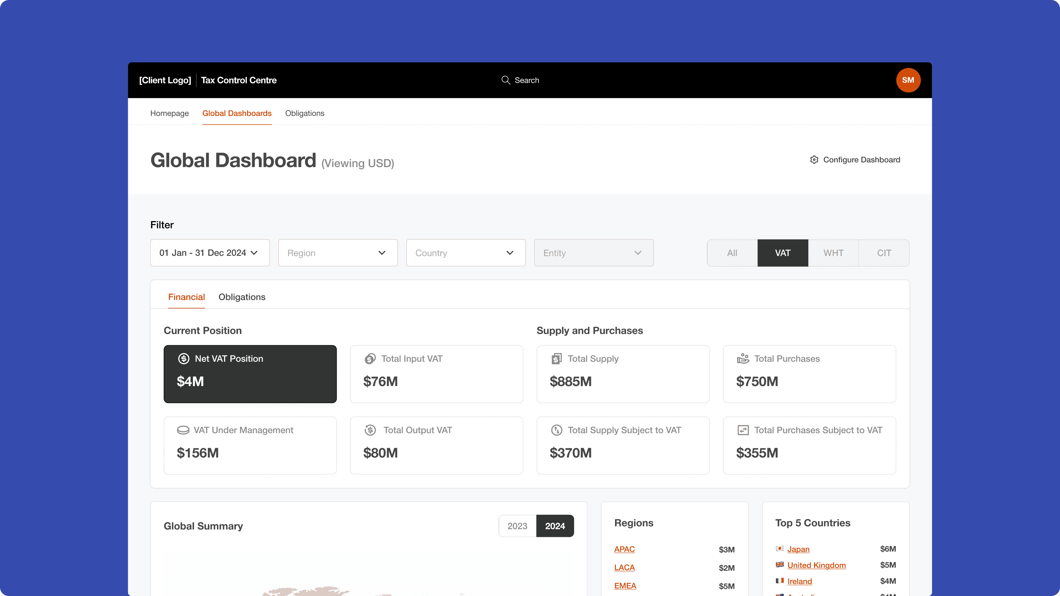Open the Entity filter dropdown

(594, 253)
